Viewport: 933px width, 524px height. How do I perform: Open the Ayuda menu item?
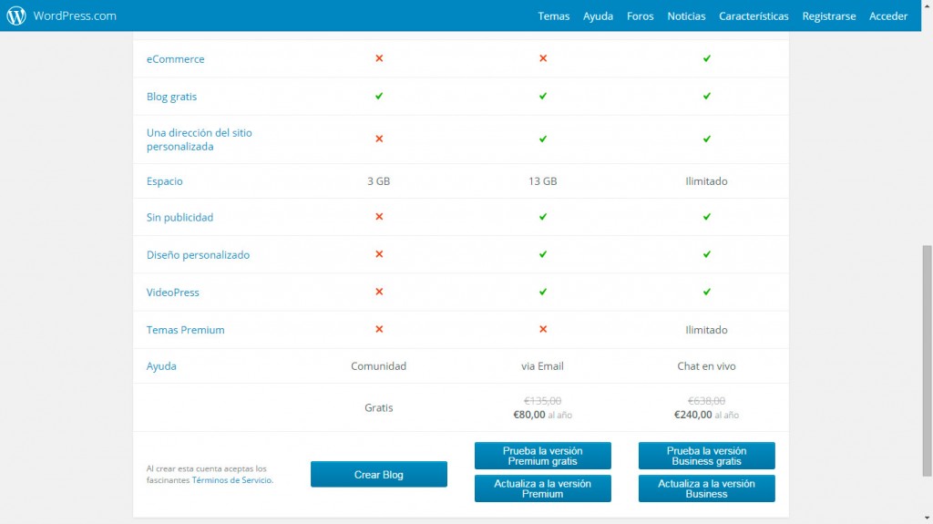(x=598, y=16)
